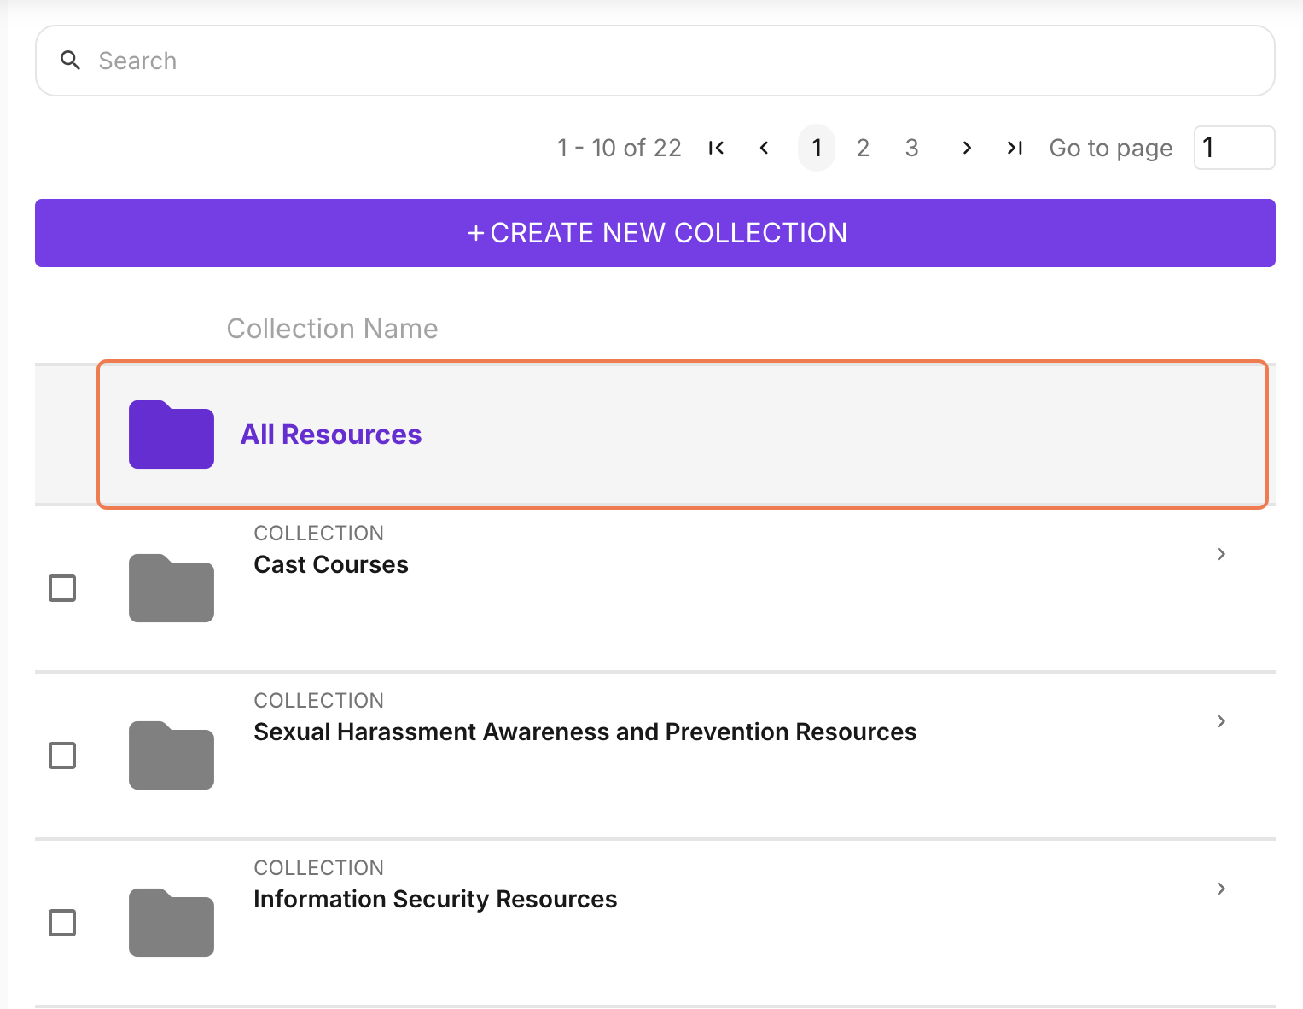Click the Cast Courses folder icon
Screen dimensions: 1303x1009
click(x=172, y=588)
